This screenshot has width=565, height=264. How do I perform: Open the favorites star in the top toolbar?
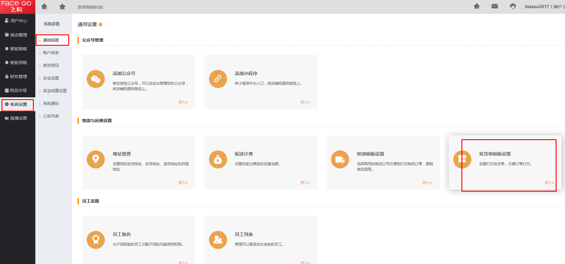point(62,7)
